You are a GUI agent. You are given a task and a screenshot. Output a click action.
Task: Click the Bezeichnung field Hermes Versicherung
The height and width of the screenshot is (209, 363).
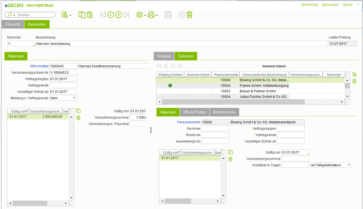coord(182,44)
